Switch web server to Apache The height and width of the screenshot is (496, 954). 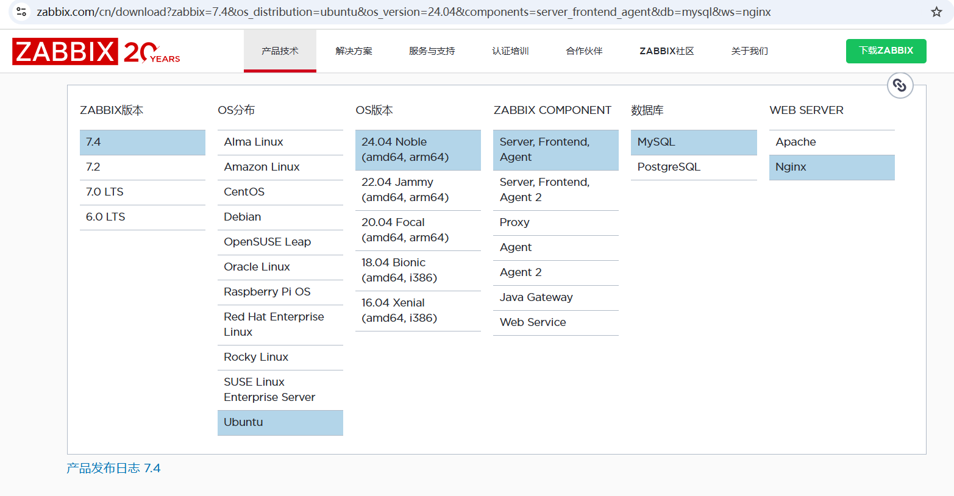[794, 142]
